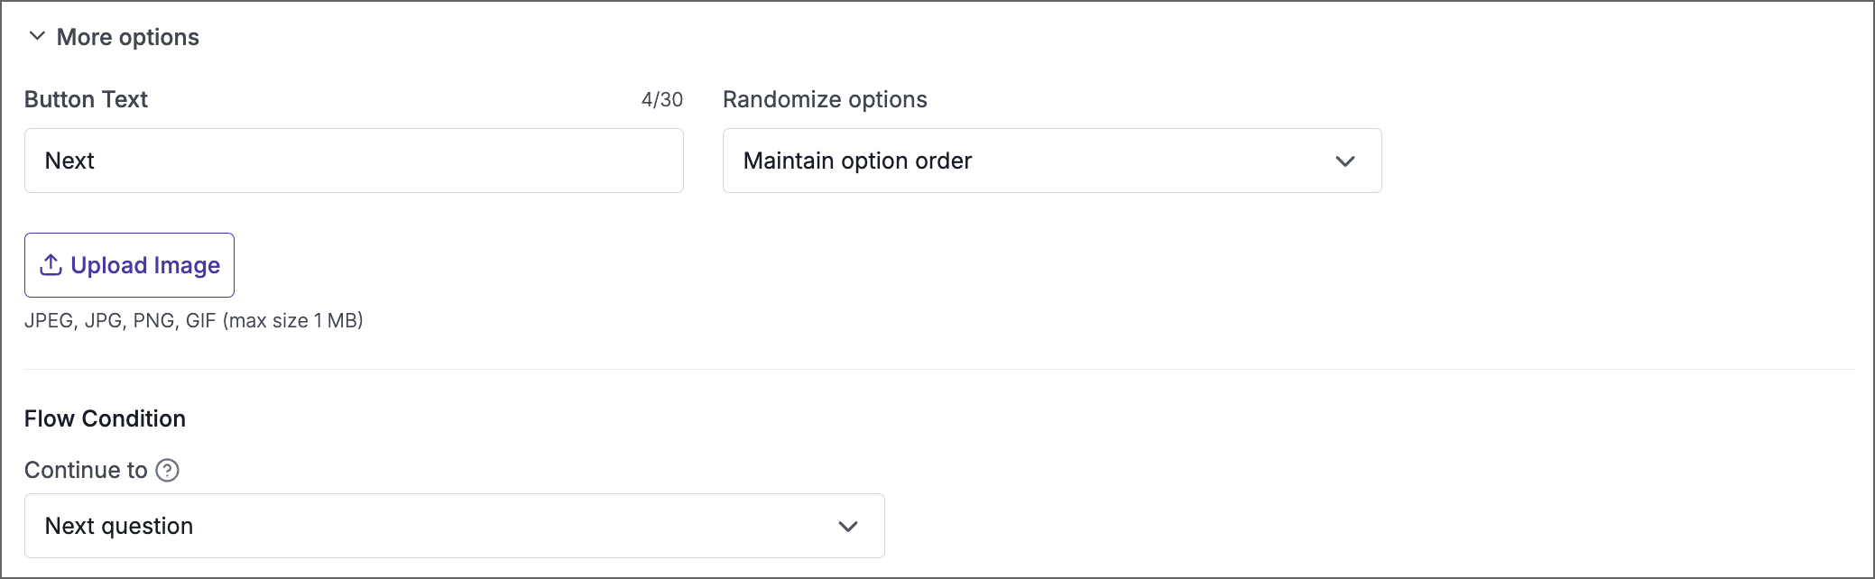Image resolution: width=1875 pixels, height=579 pixels.
Task: Click the 4/30 character counter
Action: tap(661, 99)
